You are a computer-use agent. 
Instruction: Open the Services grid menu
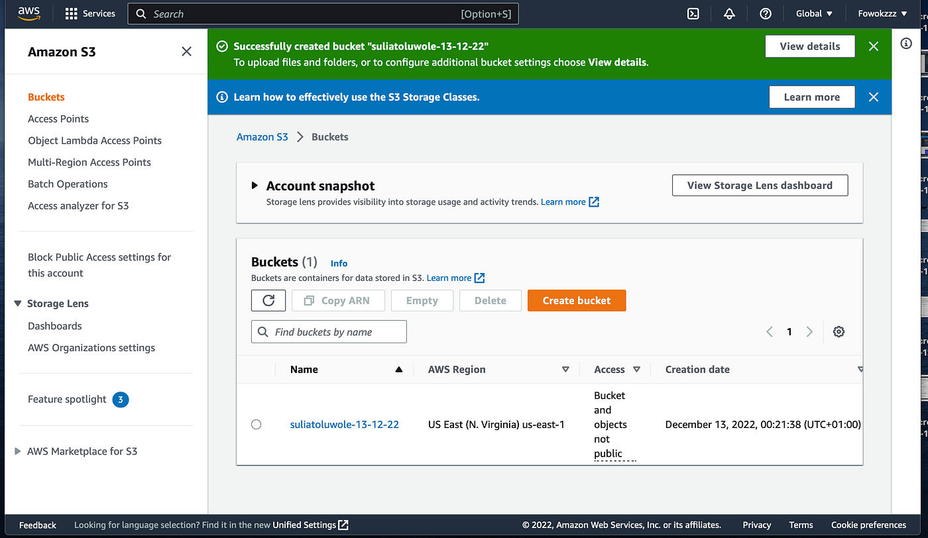[90, 13]
